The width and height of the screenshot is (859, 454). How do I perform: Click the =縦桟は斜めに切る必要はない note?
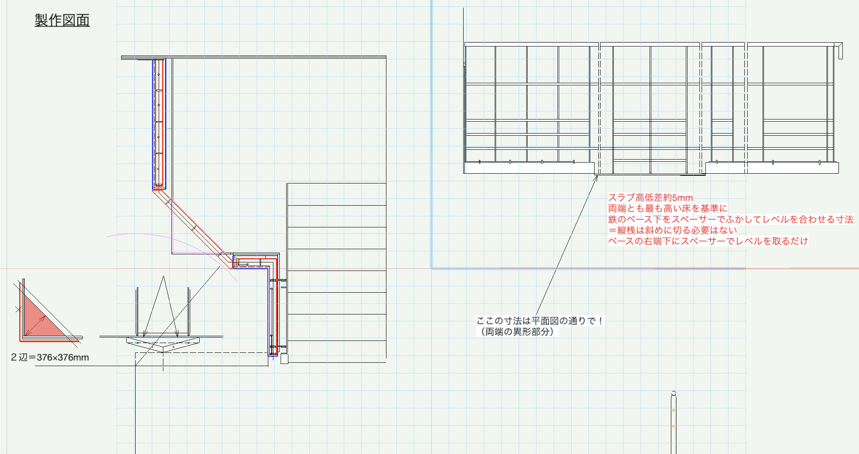(673, 230)
